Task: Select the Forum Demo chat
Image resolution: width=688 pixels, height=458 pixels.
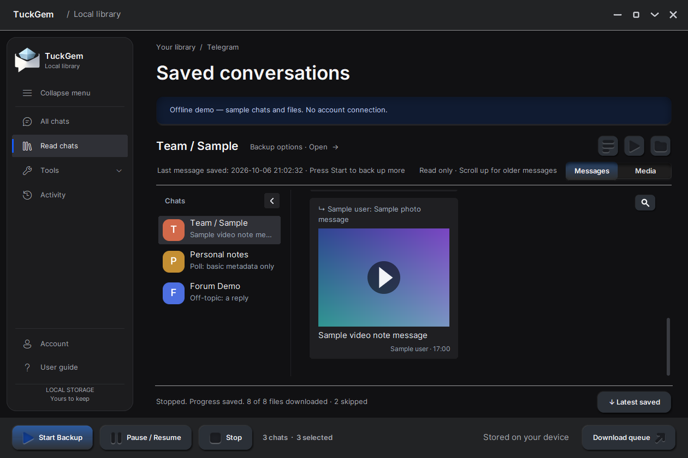Action: coord(220,293)
